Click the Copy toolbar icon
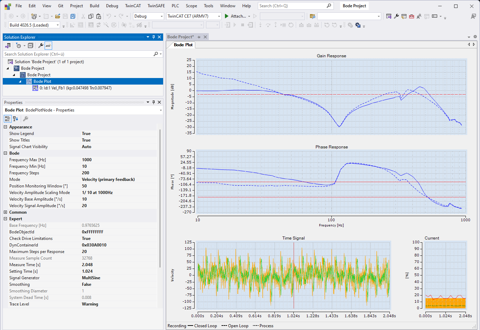Image resolution: width=480 pixels, height=330 pixels. (x=91, y=16)
